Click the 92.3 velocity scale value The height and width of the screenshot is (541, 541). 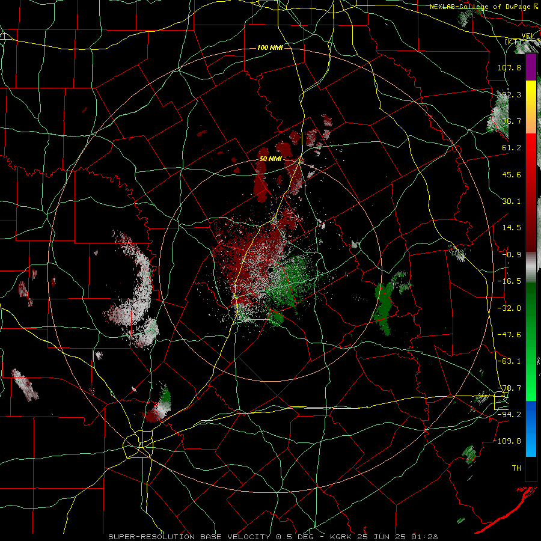point(512,94)
